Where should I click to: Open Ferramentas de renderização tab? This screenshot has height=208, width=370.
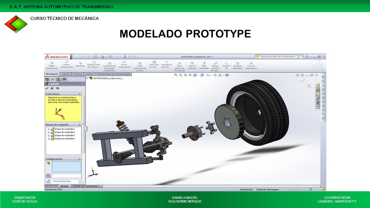pyautogui.click(x=113, y=74)
